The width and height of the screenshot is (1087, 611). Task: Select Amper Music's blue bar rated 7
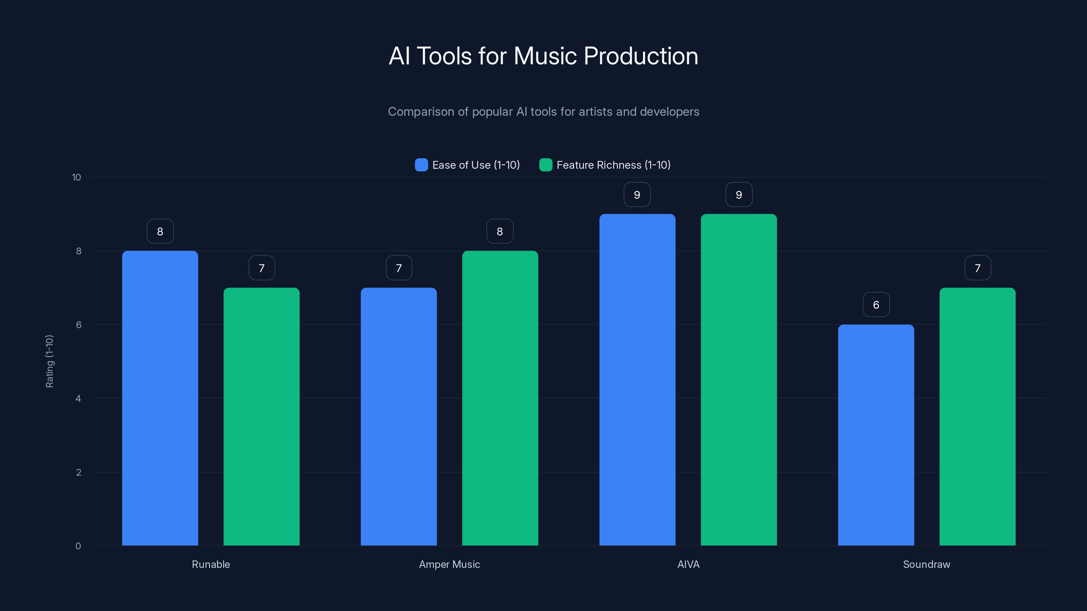click(x=399, y=418)
